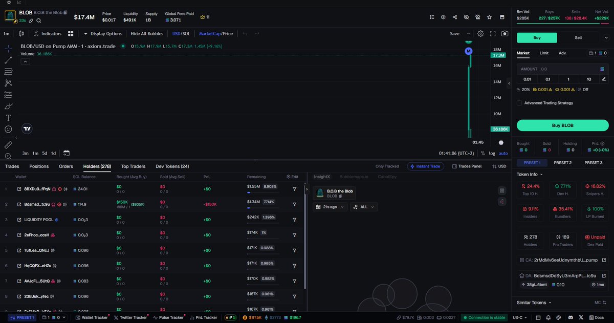Select the 5d timeframe range
Viewport: 614px width, 323px height.
[x=45, y=153]
